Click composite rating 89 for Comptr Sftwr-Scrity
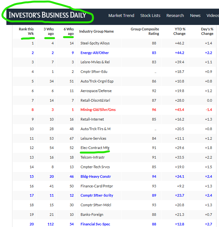The height and width of the screenshot is (227, 219). point(154,195)
